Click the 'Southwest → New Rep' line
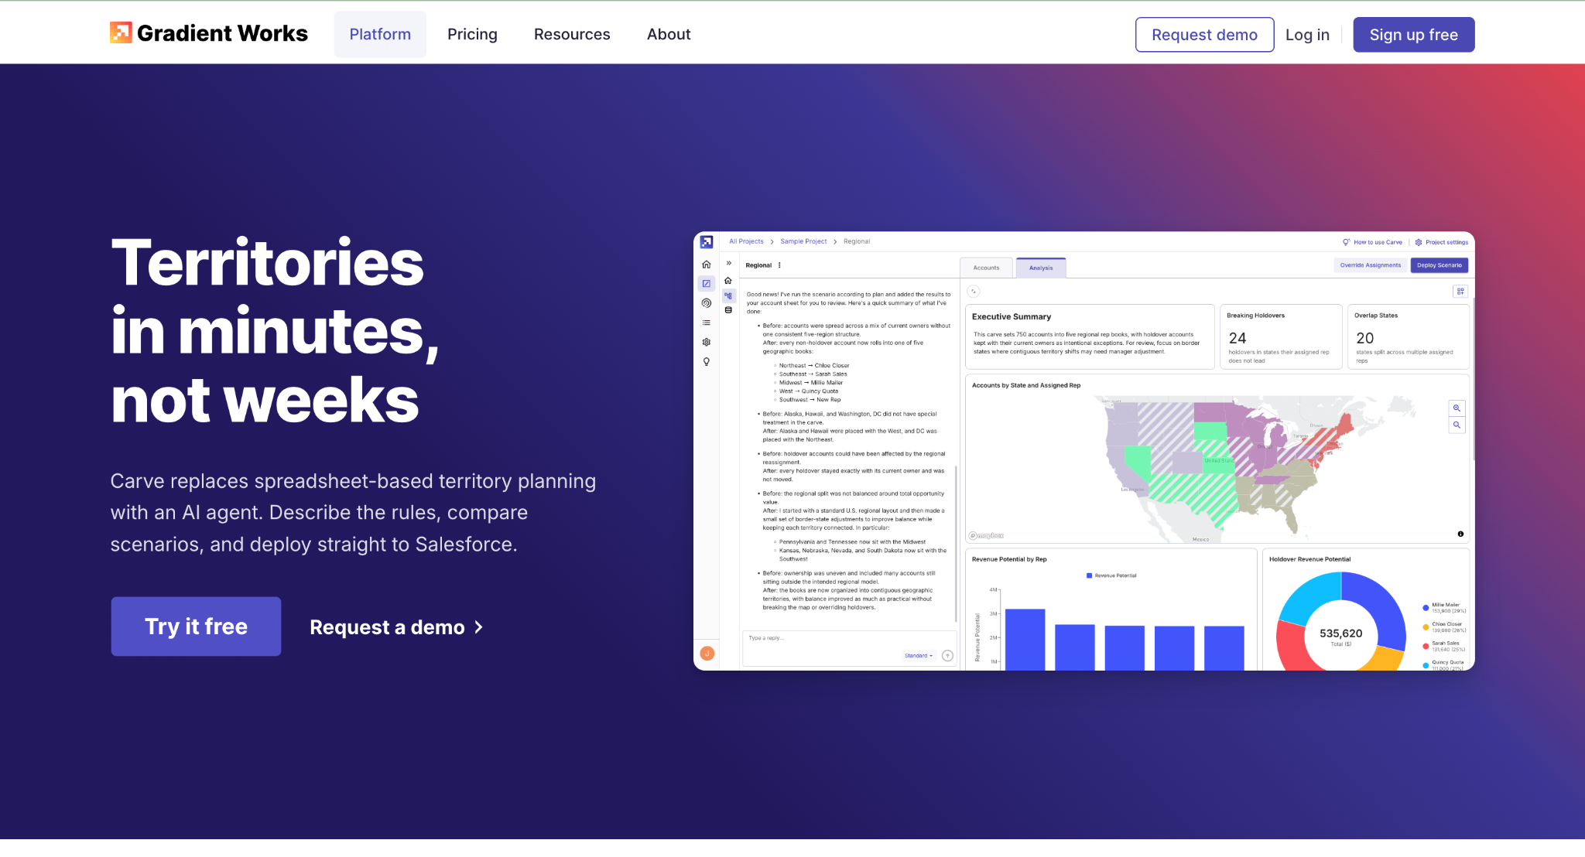 coord(810,400)
